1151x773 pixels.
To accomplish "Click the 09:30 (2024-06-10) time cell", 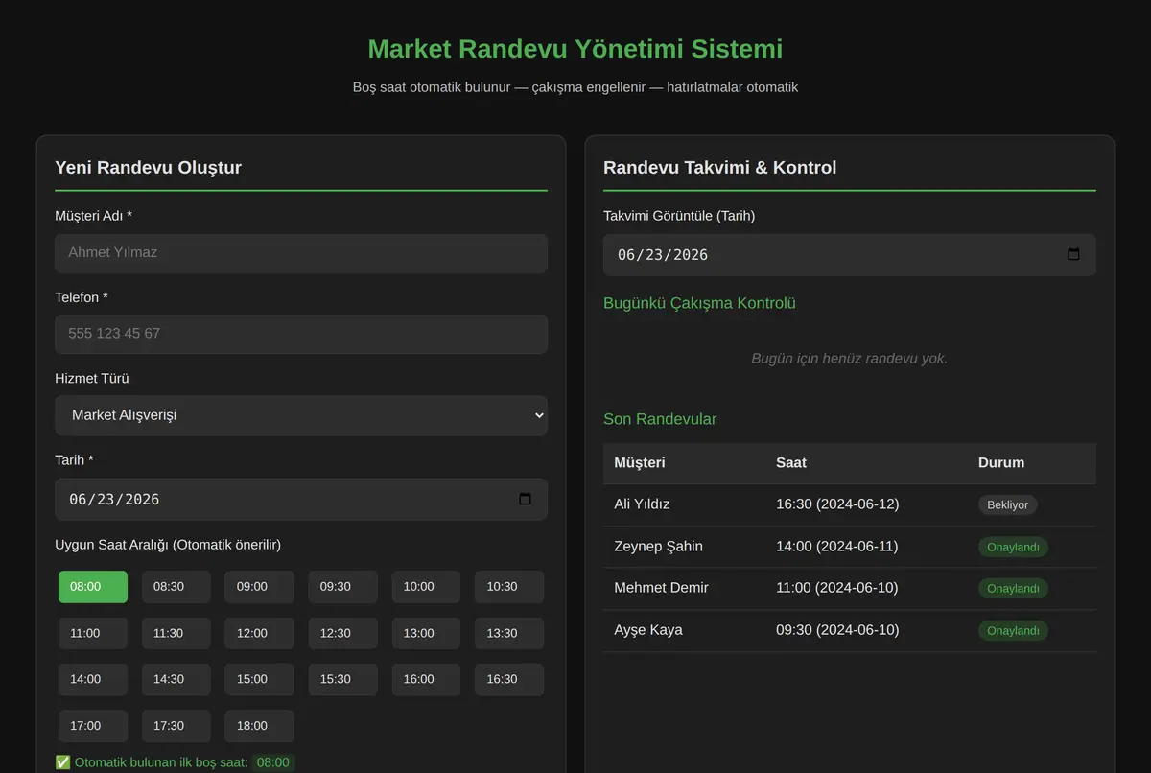I will pos(837,630).
